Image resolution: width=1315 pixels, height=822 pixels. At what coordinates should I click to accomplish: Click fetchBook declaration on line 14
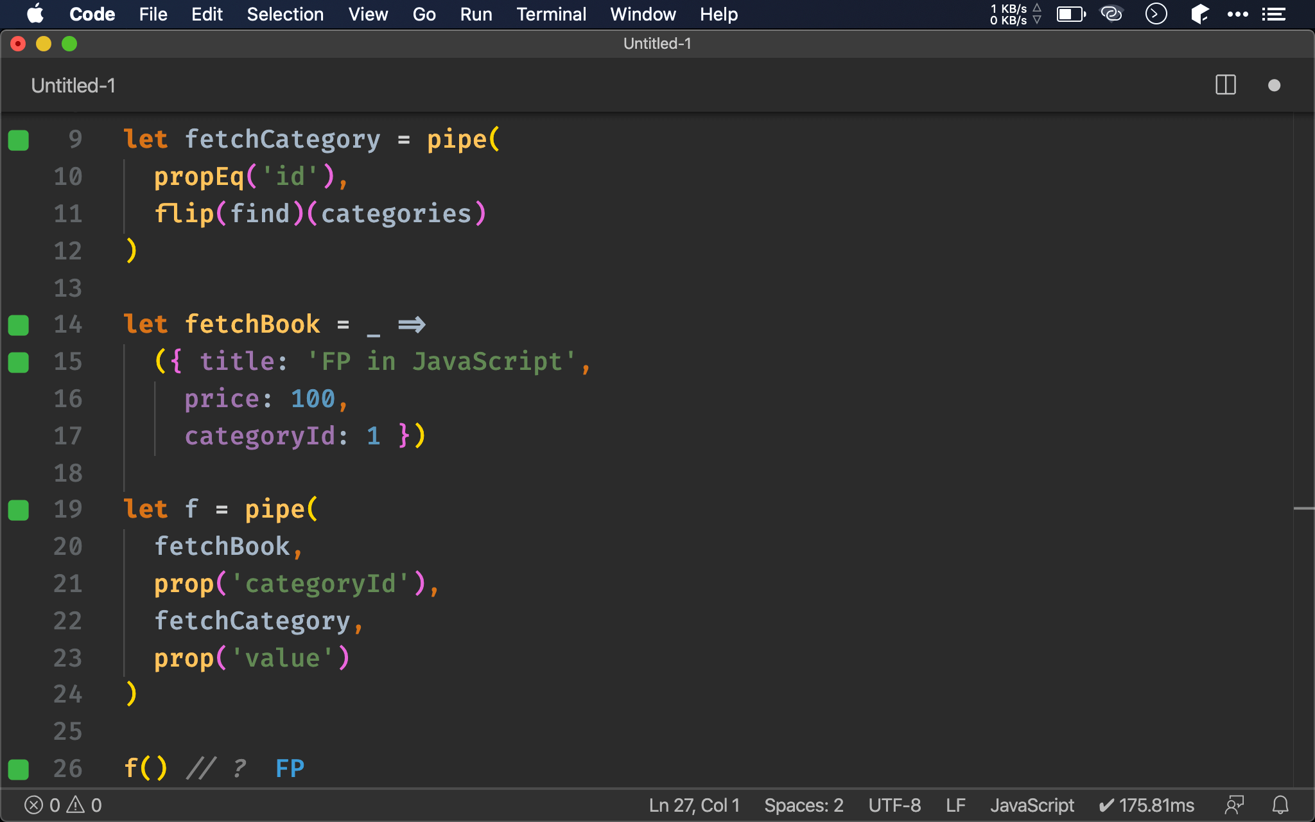point(252,324)
